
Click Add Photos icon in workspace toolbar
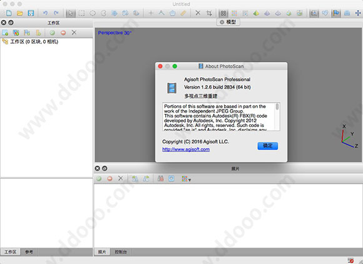[x=16, y=33]
